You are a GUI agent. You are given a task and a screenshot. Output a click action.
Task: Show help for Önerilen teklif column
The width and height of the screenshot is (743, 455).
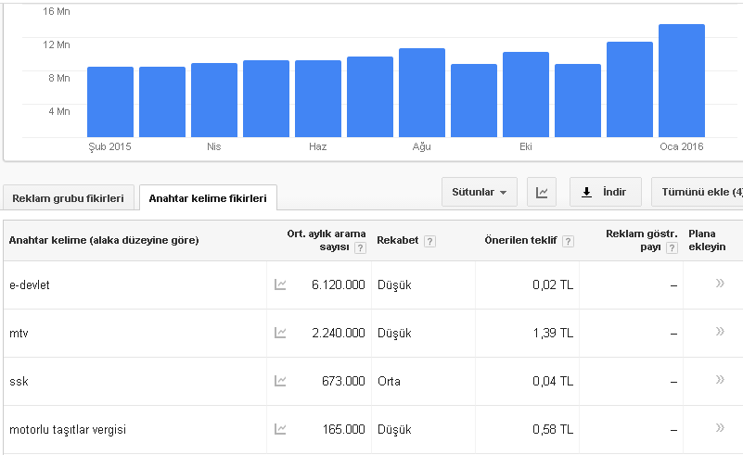click(568, 242)
